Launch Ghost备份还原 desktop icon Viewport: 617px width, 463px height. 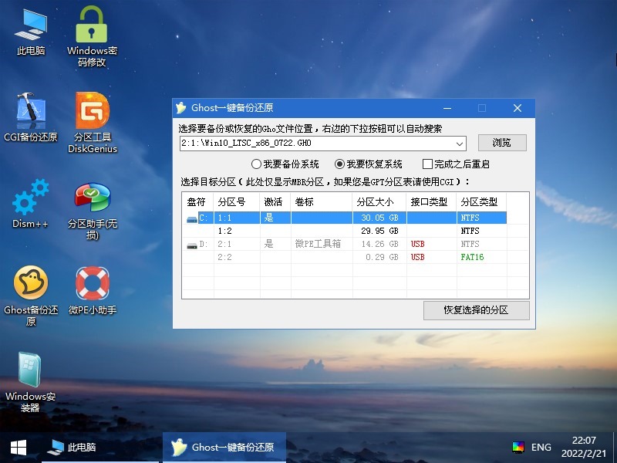click(x=31, y=284)
